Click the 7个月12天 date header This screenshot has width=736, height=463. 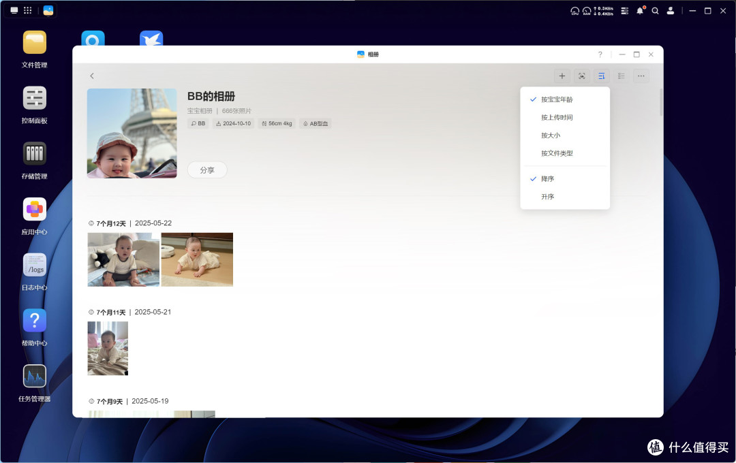(x=129, y=223)
